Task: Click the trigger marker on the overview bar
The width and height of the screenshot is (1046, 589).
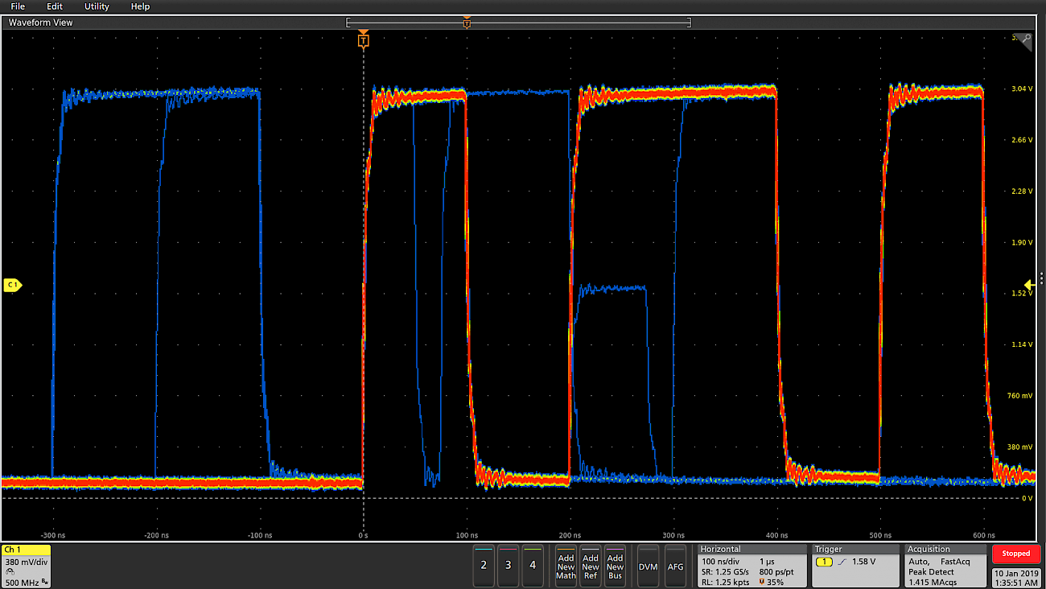Action: [467, 23]
